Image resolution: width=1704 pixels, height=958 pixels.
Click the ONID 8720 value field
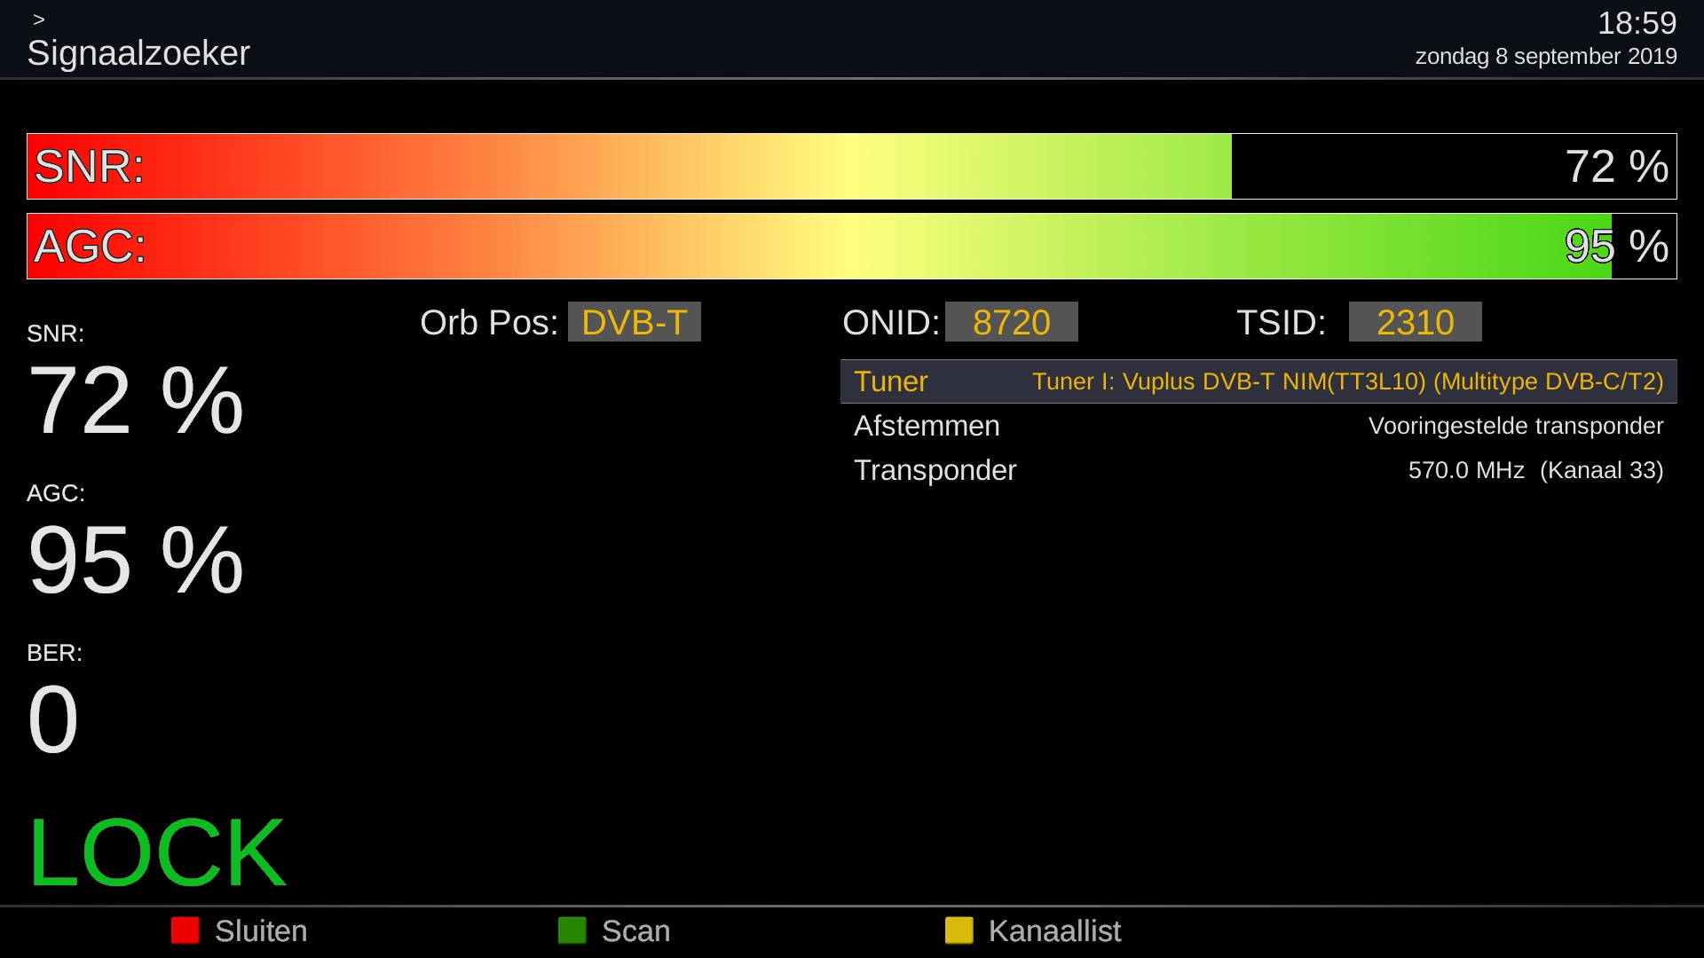coord(1011,322)
